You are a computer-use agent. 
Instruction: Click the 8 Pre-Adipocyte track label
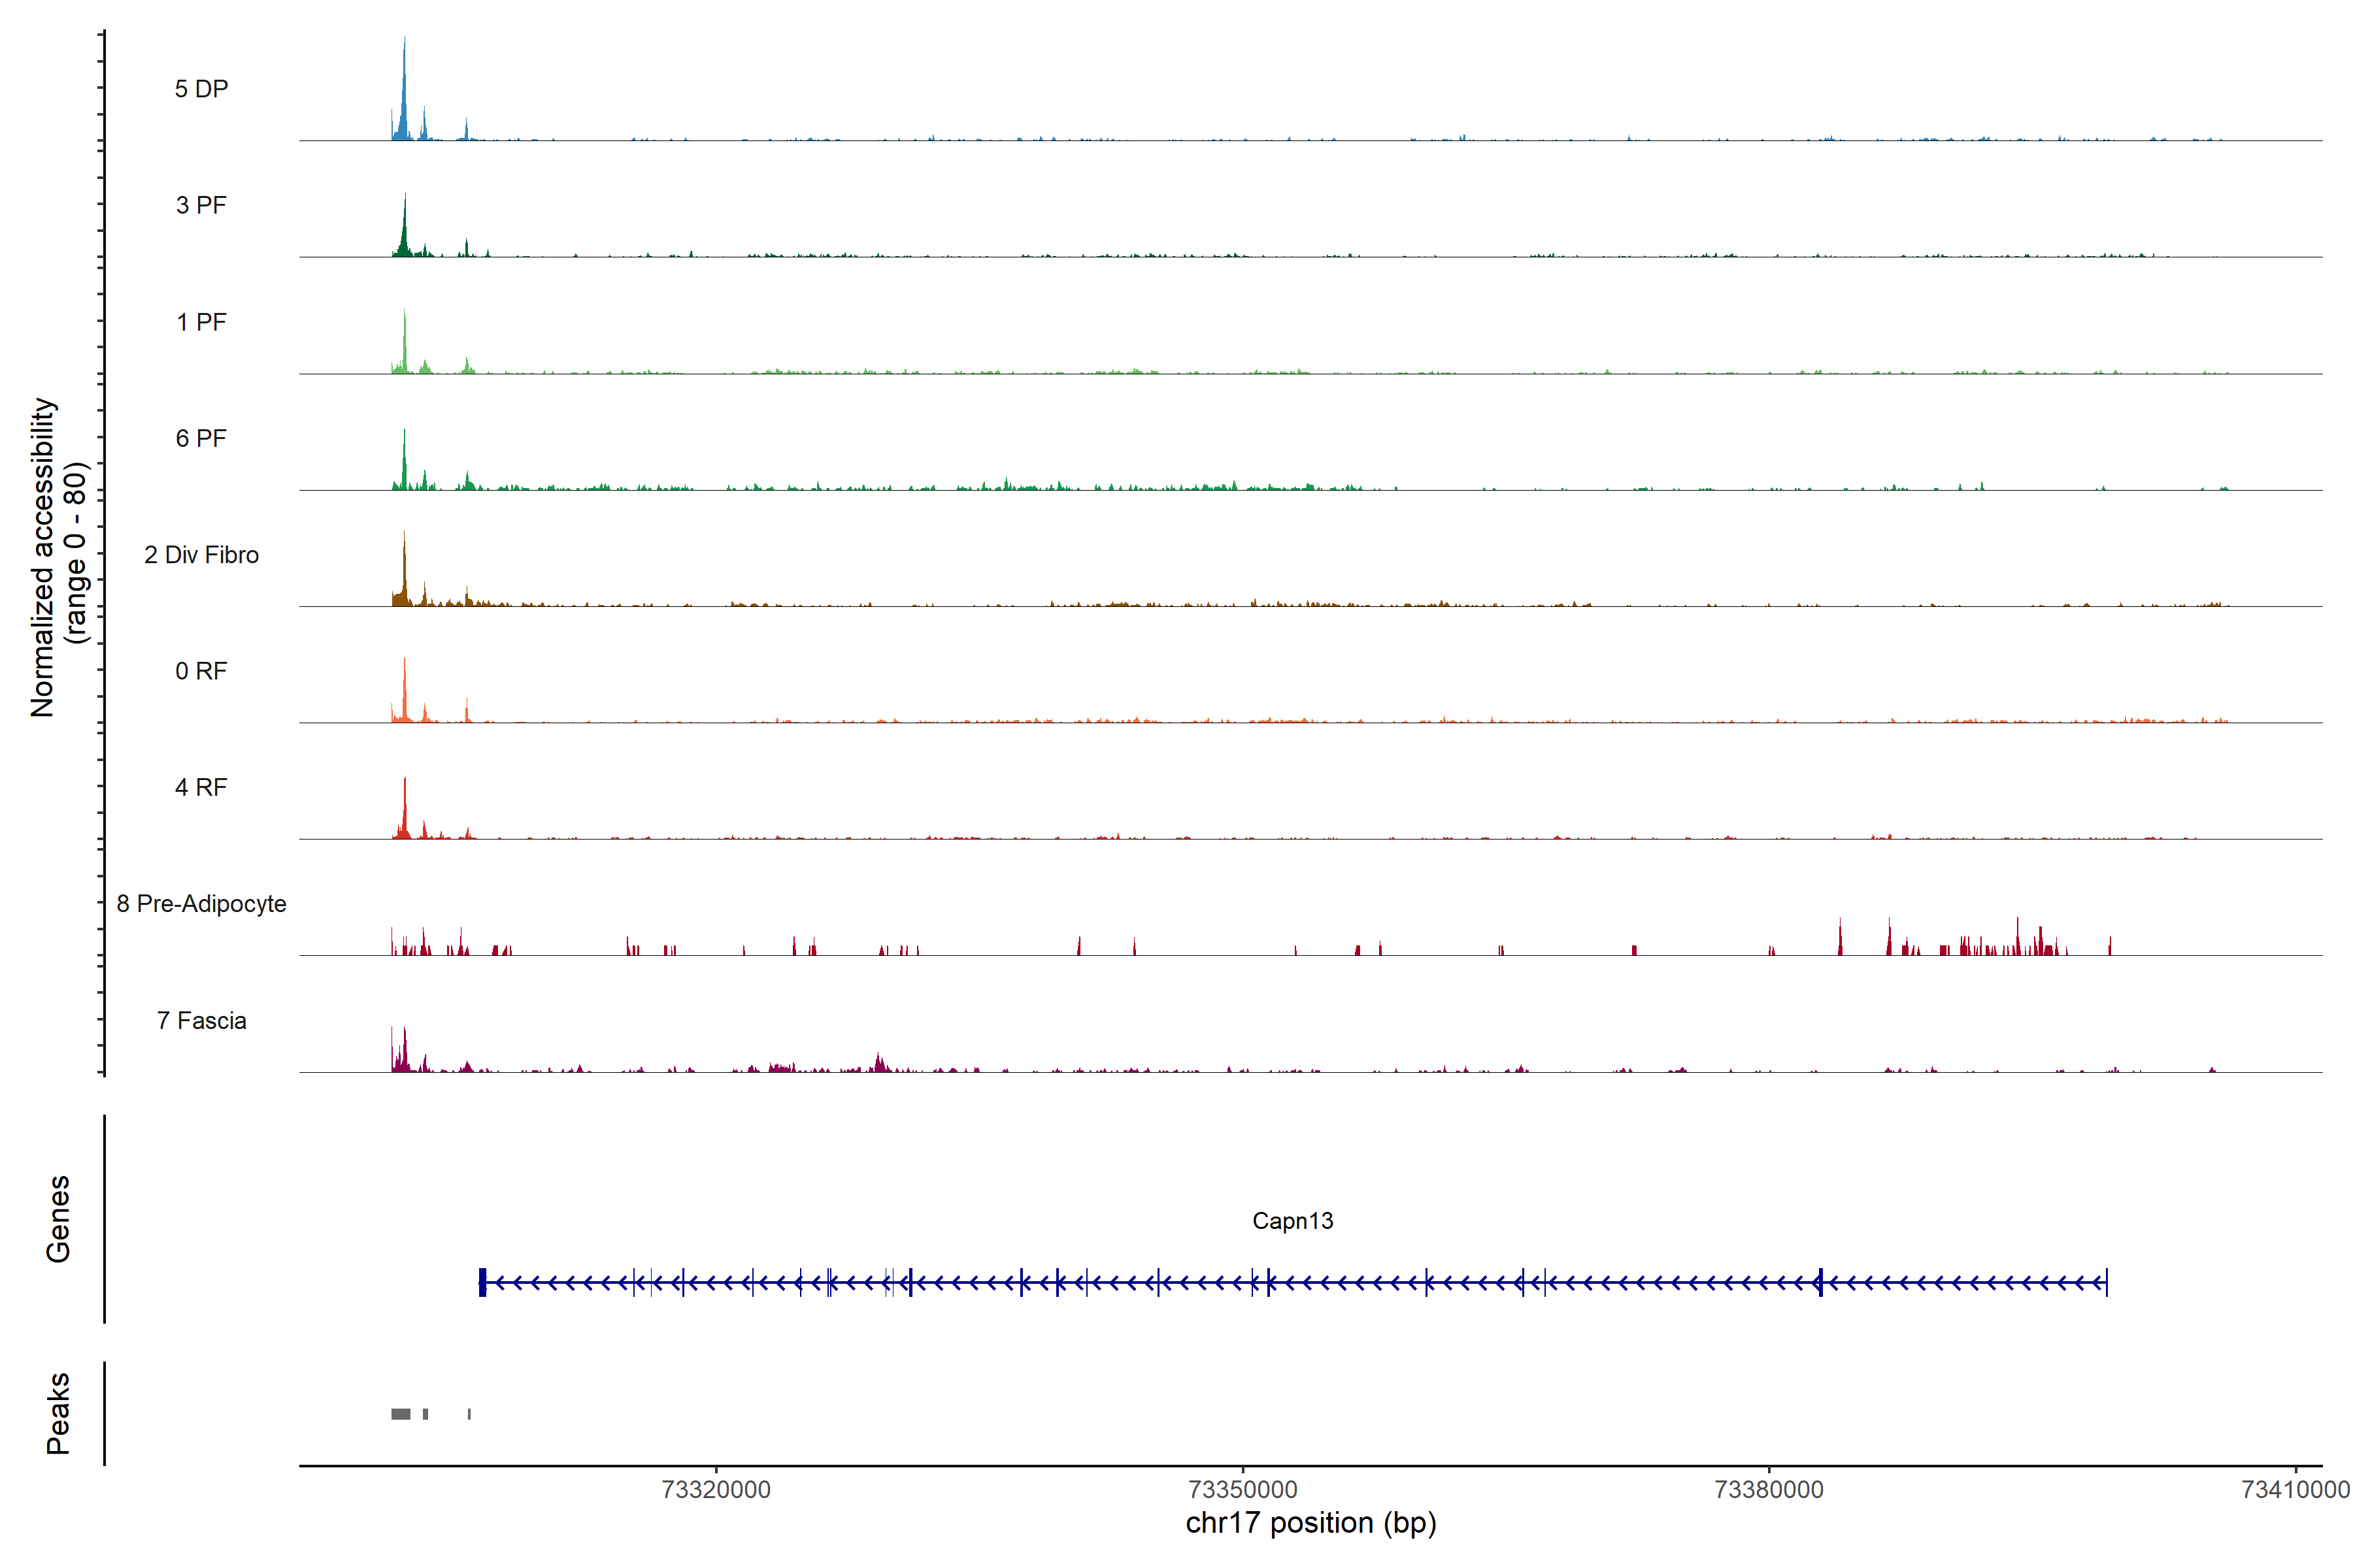point(201,904)
